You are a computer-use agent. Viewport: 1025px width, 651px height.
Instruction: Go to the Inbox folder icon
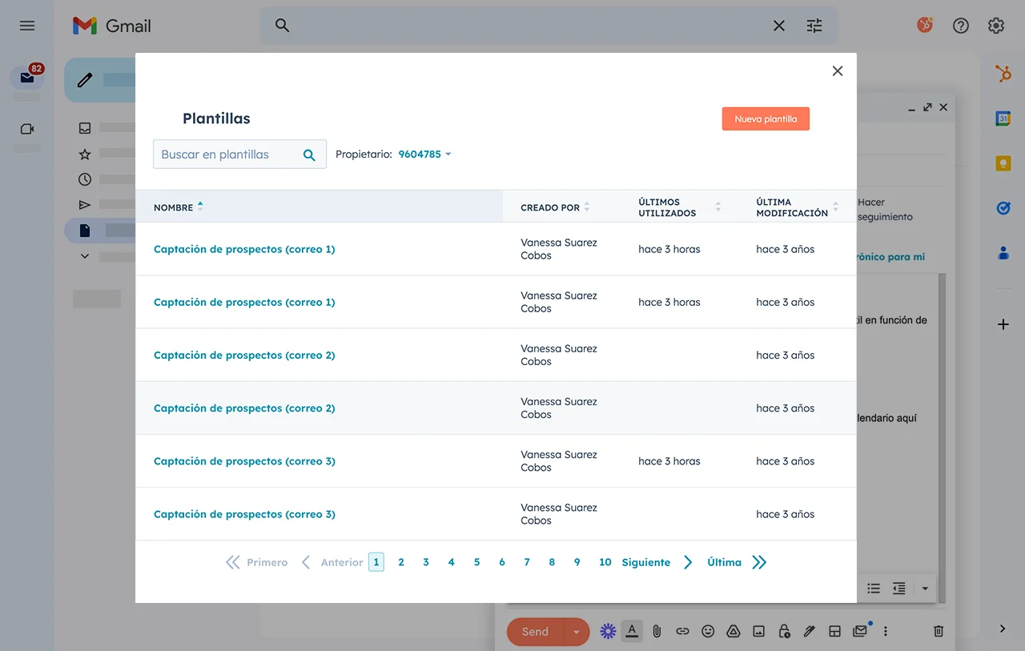pyautogui.click(x=85, y=128)
